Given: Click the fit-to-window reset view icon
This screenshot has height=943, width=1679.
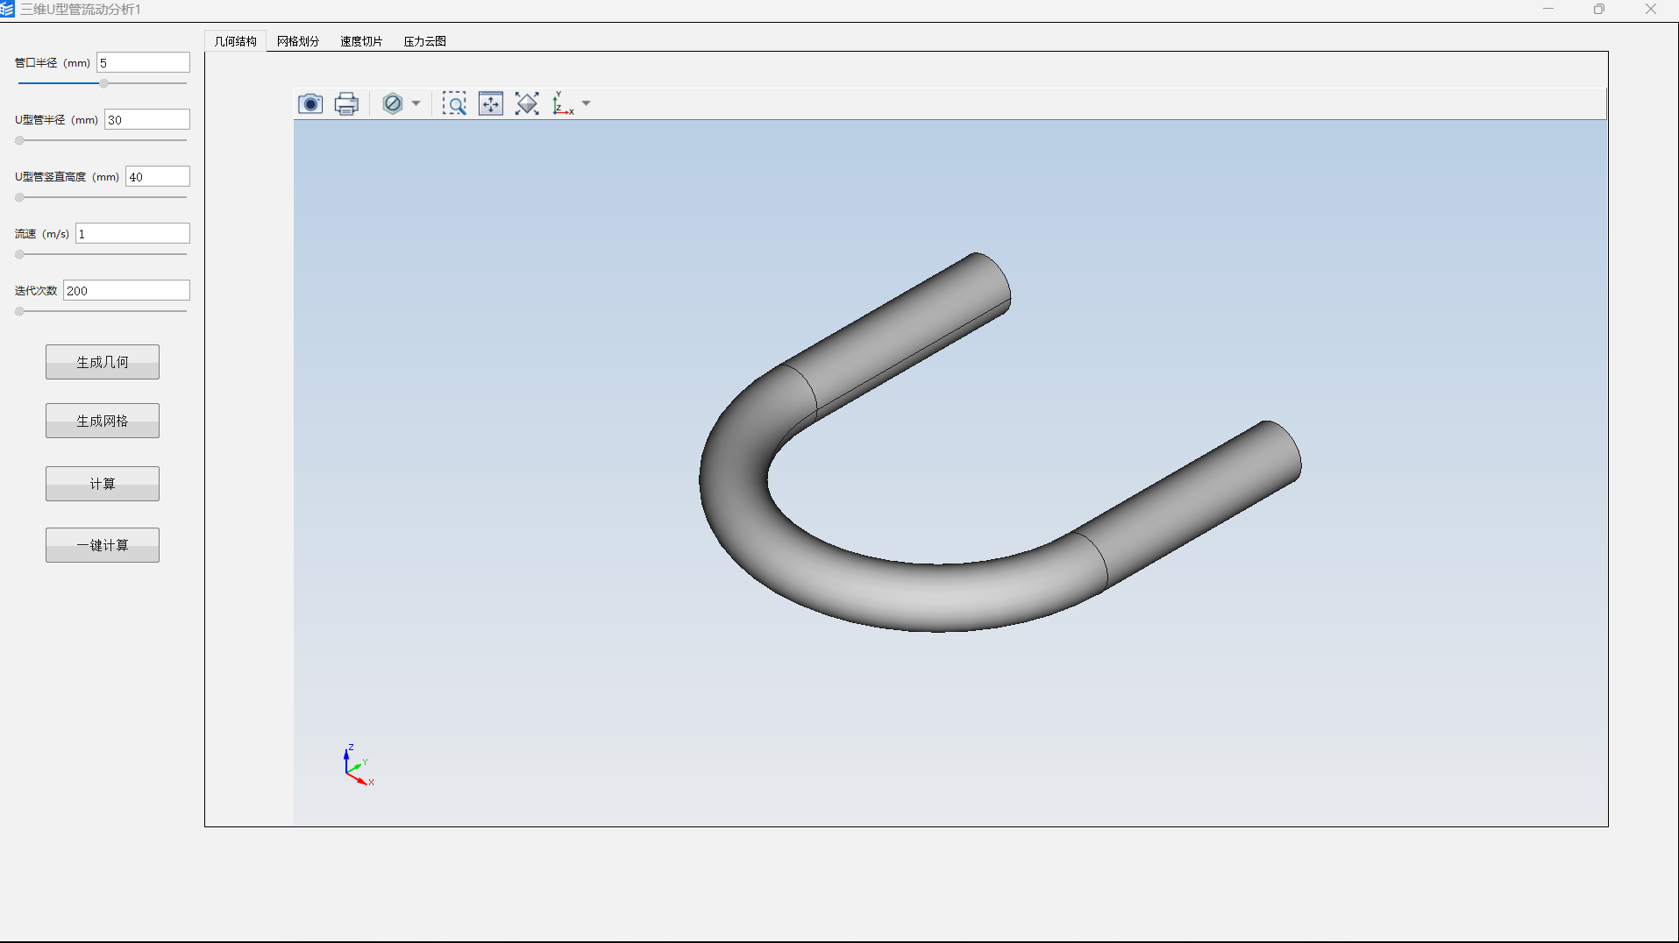Looking at the screenshot, I should 491,103.
